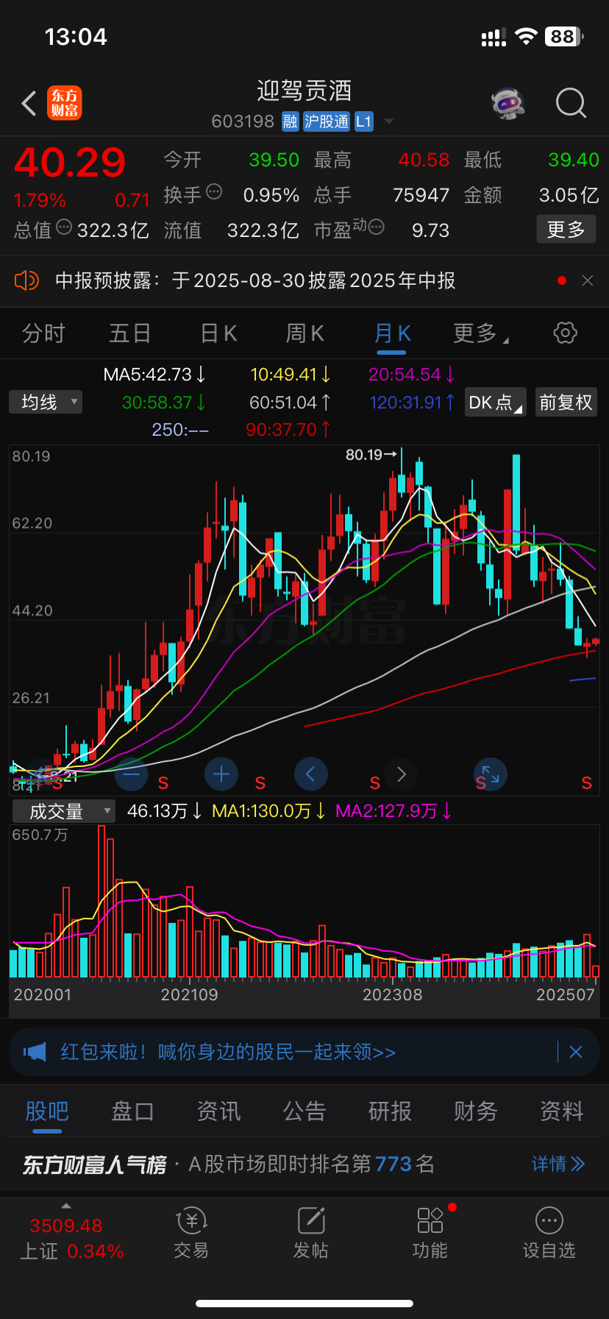Tap the MA5:42.73 value
This screenshot has height=1319, width=609.
coord(154,375)
